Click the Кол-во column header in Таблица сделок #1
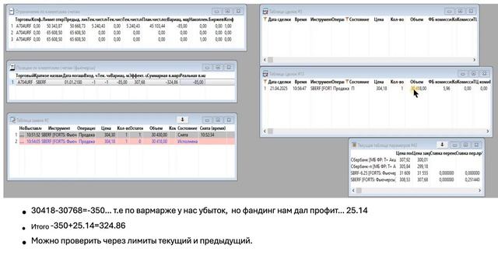The image size is (498, 280). (x=397, y=19)
